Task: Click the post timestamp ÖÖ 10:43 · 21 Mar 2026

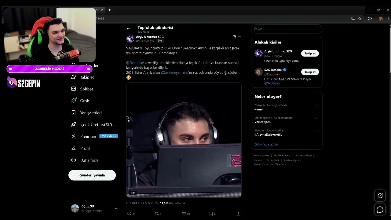Action: pos(142,203)
